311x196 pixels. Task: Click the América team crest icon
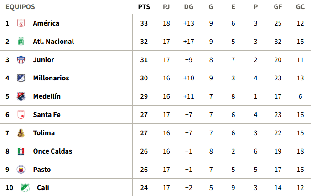21,23
